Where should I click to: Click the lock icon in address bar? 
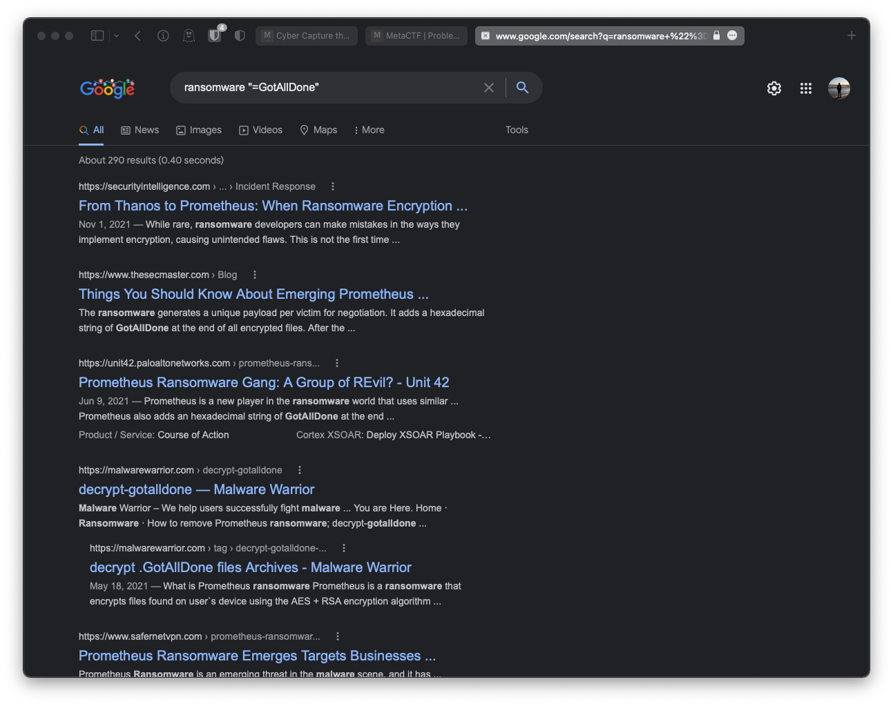pyautogui.click(x=716, y=35)
